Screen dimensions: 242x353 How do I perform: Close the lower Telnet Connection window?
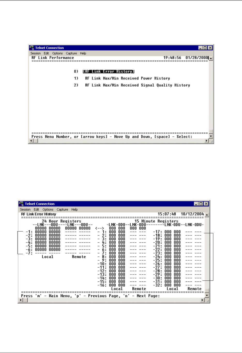(206, 204)
